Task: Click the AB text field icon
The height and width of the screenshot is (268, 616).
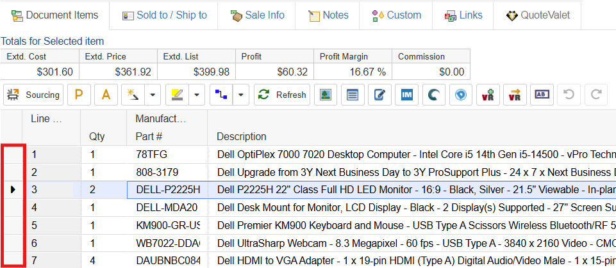Action: (x=542, y=95)
